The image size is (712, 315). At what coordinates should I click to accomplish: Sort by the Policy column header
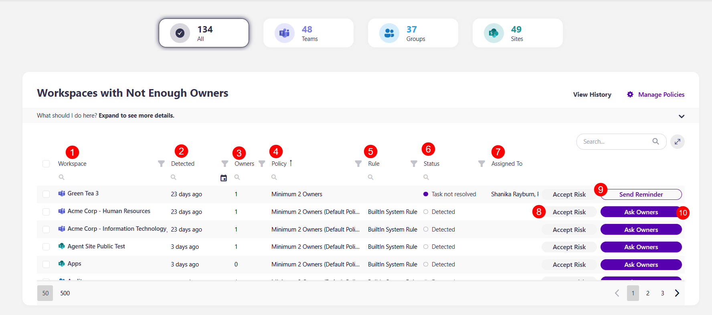click(x=279, y=164)
